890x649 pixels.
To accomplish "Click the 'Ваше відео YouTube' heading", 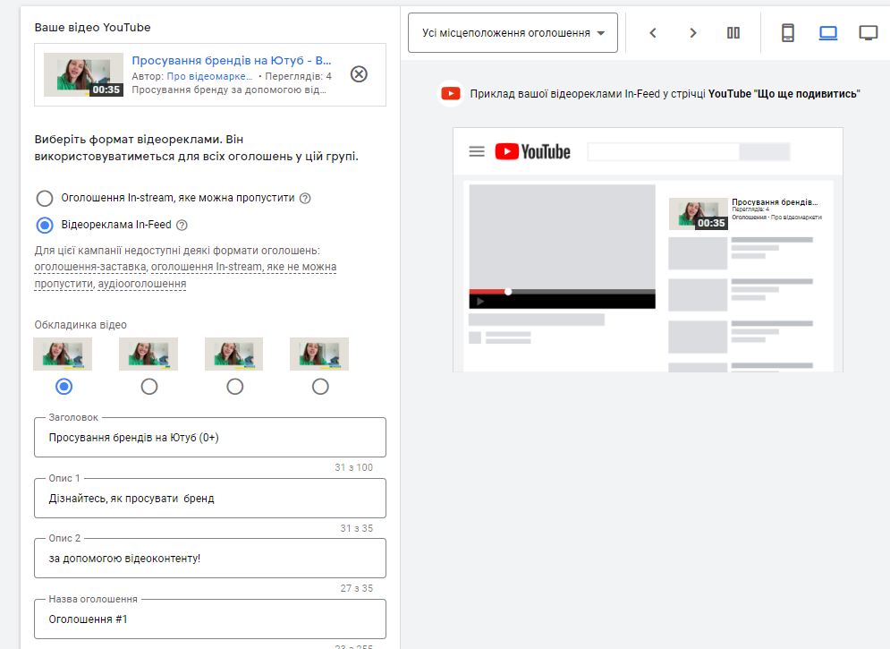I will (x=92, y=27).
